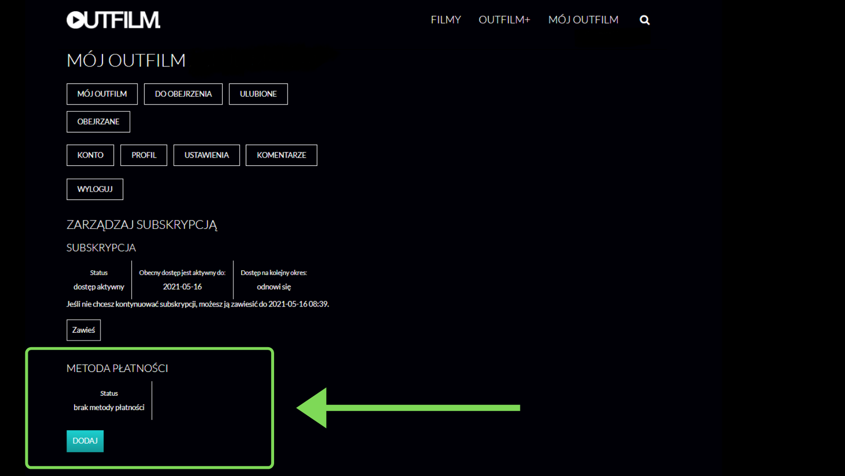Open USTAWIENIA settings button

(x=207, y=155)
